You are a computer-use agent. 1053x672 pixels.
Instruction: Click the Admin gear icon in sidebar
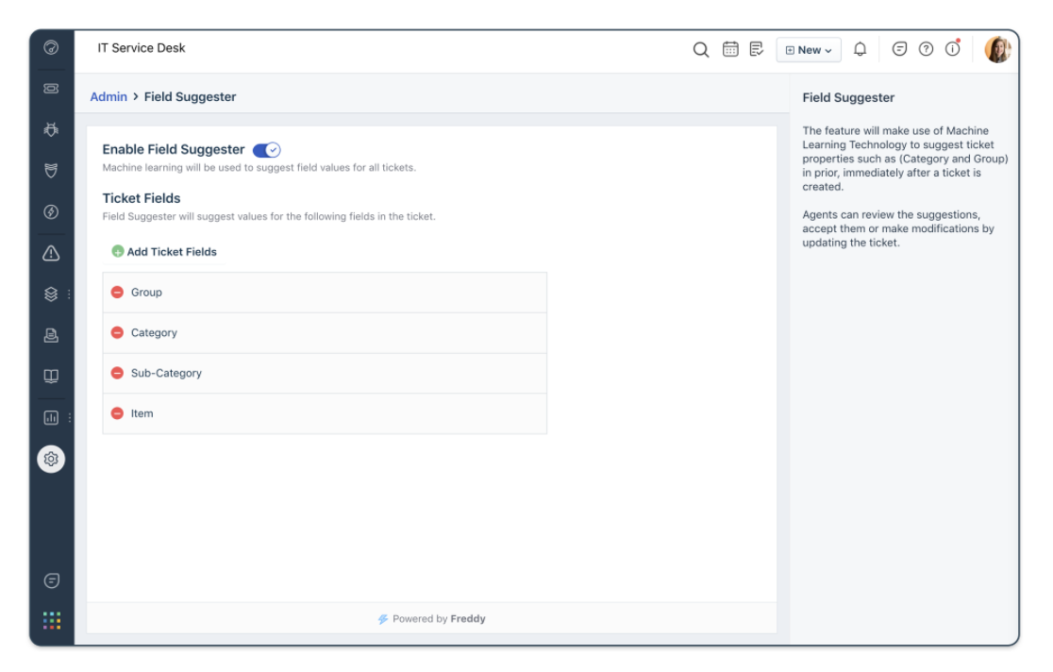(x=51, y=459)
